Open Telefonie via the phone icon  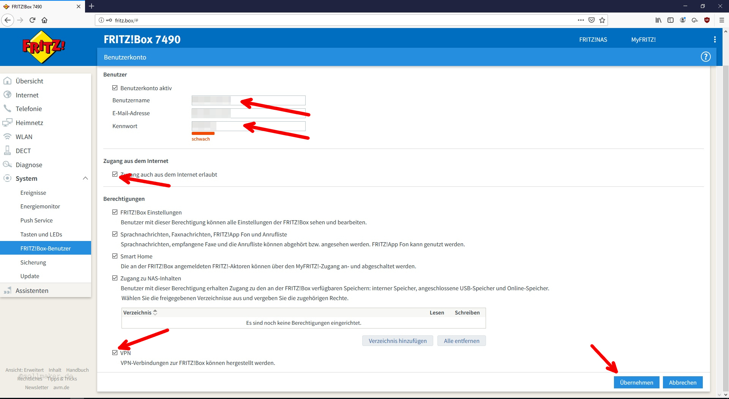coord(8,109)
